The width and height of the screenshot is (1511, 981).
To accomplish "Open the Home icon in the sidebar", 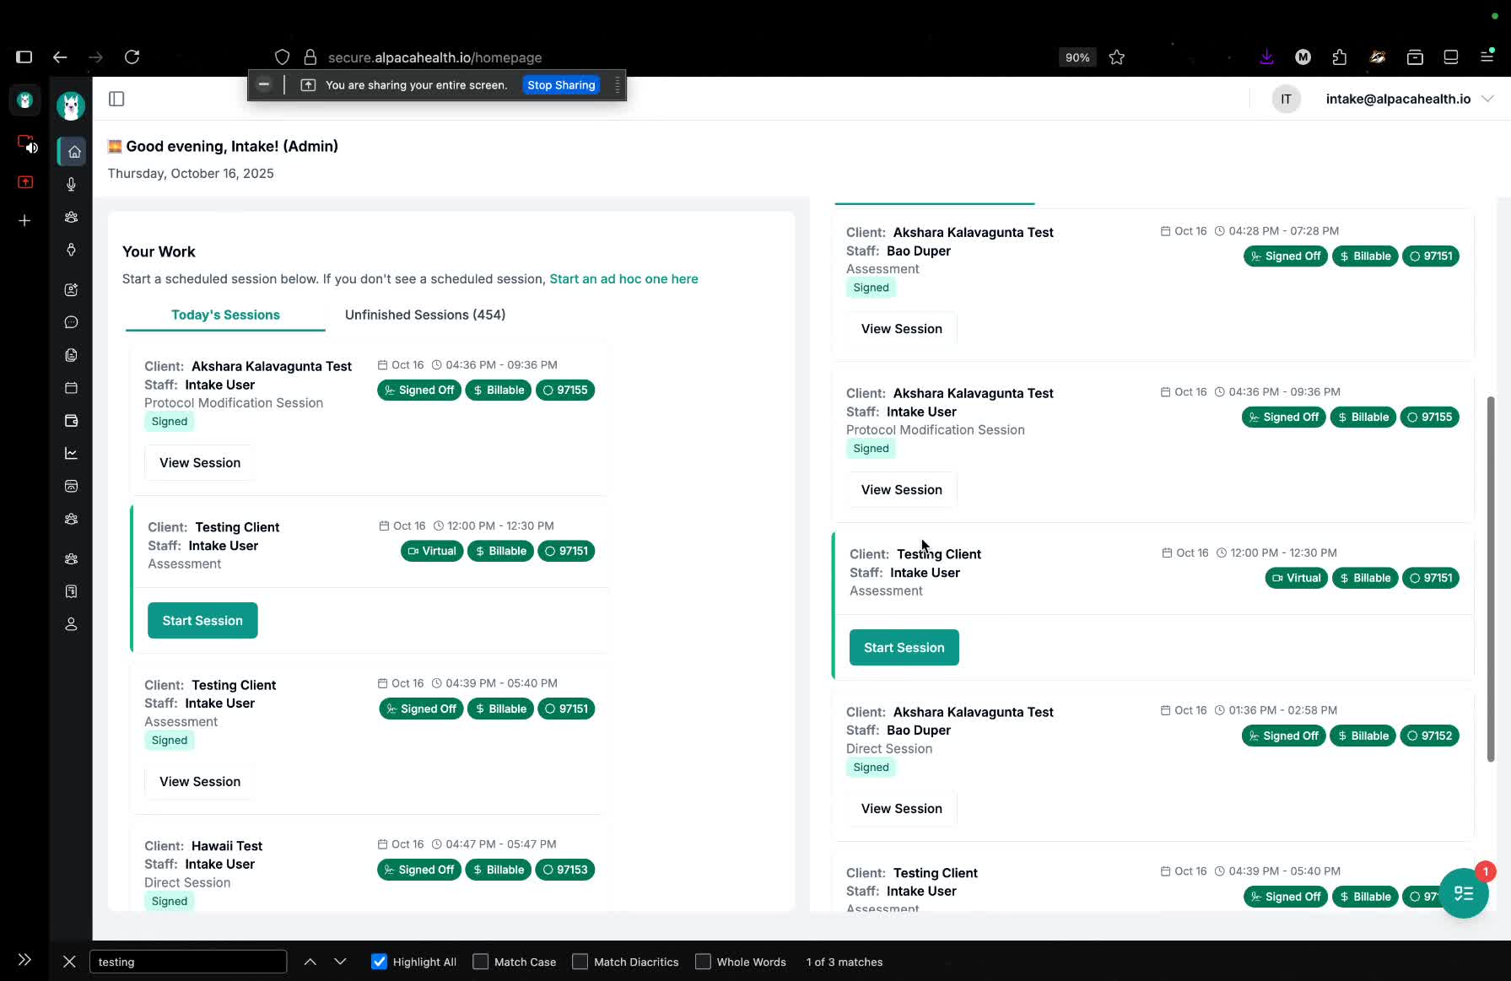I will (73, 152).
